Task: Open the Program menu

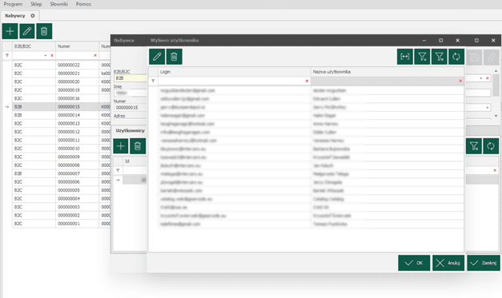Action: pyautogui.click(x=13, y=4)
